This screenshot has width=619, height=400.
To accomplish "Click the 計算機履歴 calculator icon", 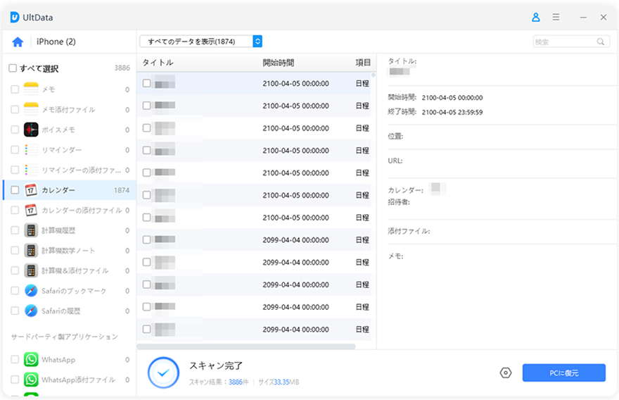I will click(31, 230).
